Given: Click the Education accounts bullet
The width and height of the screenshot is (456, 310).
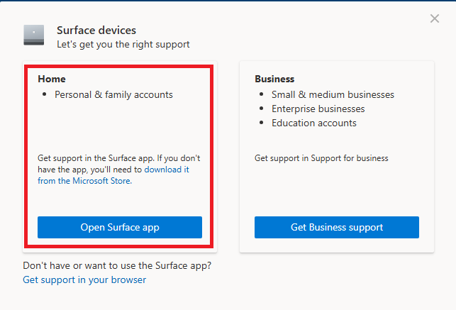Looking at the screenshot, I should pos(313,123).
